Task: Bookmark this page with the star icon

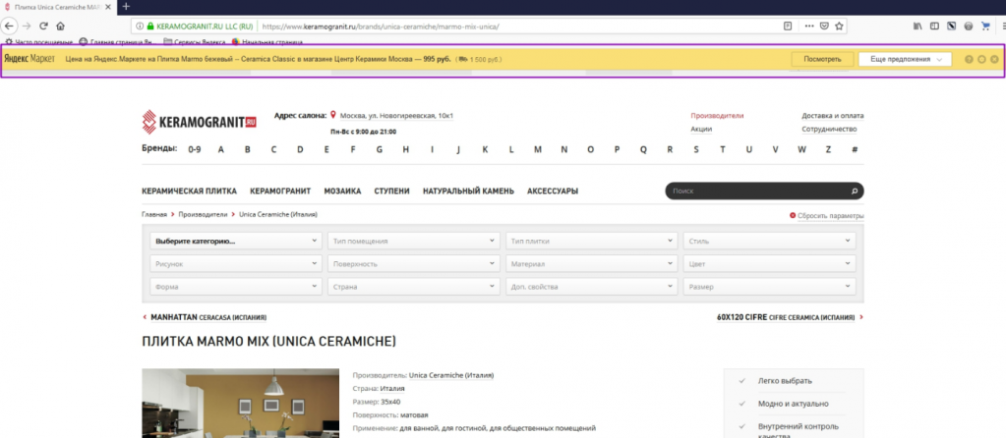Action: [x=839, y=27]
